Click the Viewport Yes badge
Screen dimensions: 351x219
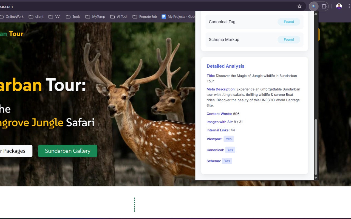coord(229,139)
